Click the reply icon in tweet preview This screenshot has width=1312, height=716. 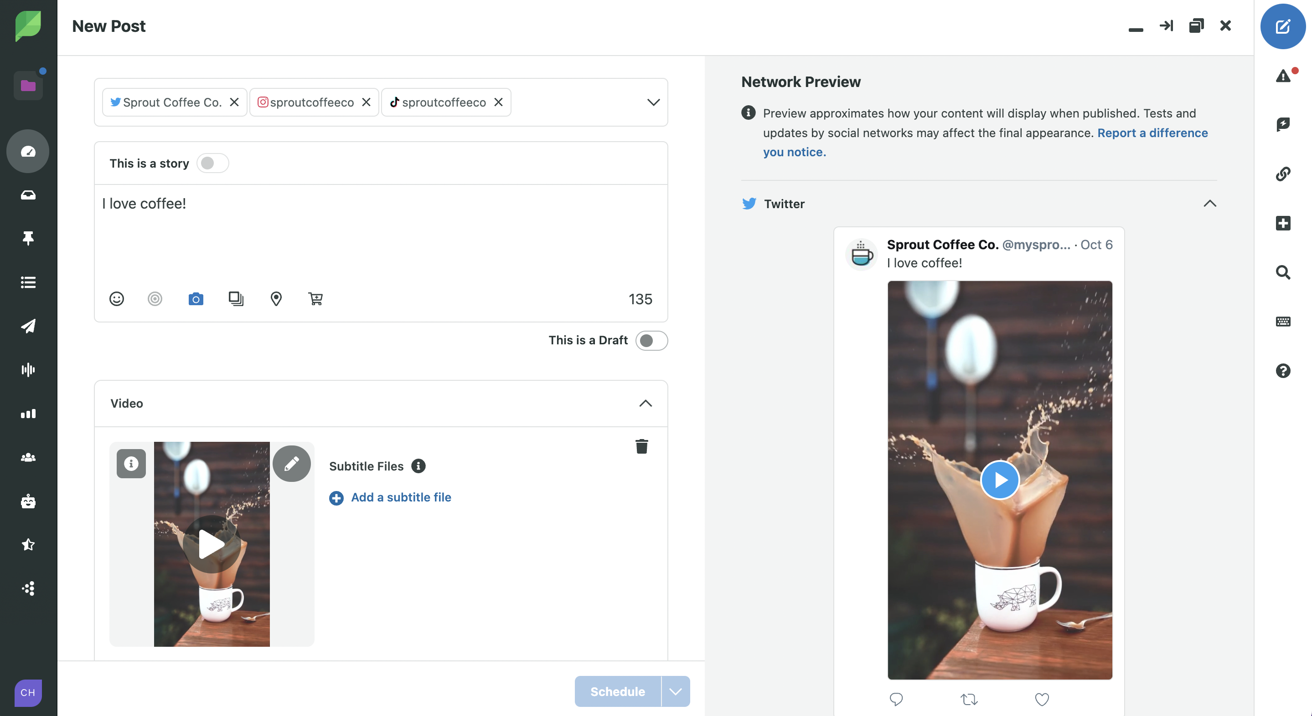(896, 699)
